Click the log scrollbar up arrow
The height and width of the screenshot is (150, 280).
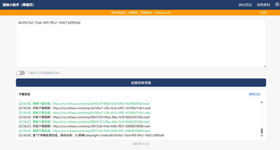262,102
